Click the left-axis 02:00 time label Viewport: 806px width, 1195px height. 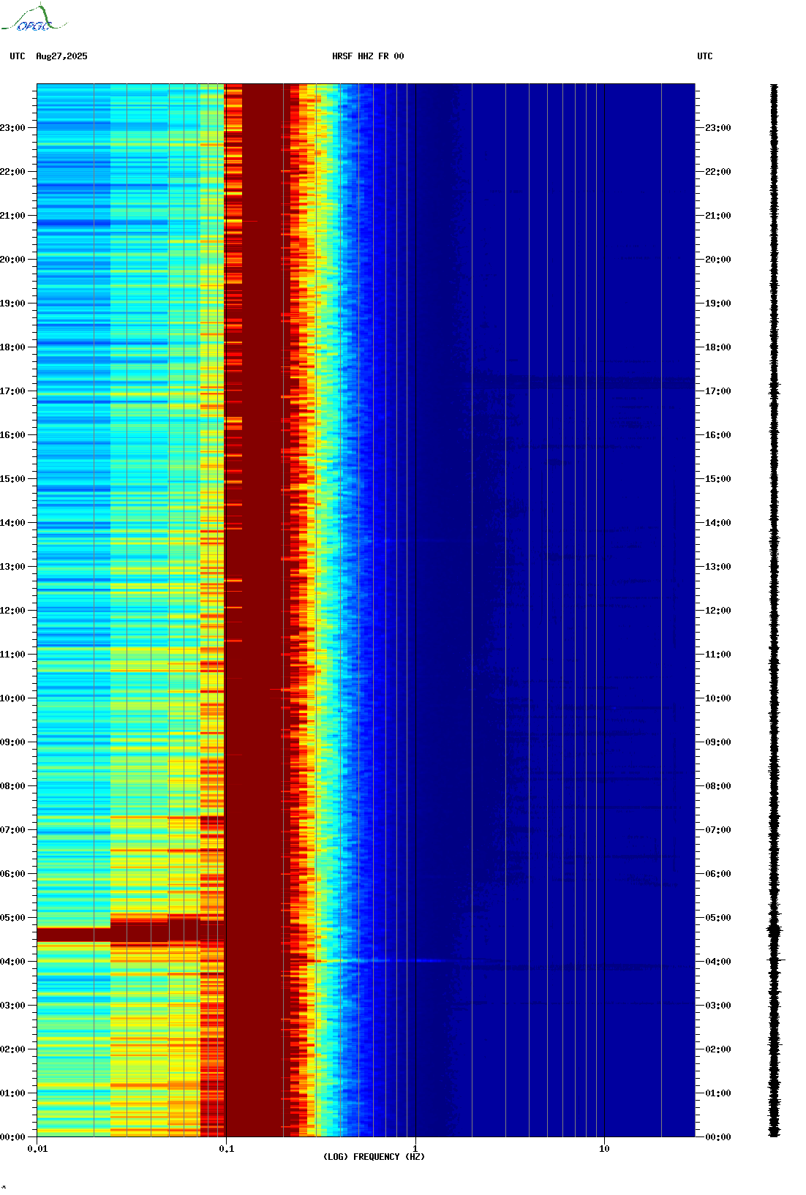coord(12,1049)
